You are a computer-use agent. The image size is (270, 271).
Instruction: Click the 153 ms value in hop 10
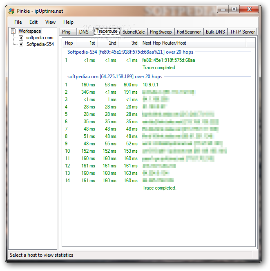tap(131, 151)
